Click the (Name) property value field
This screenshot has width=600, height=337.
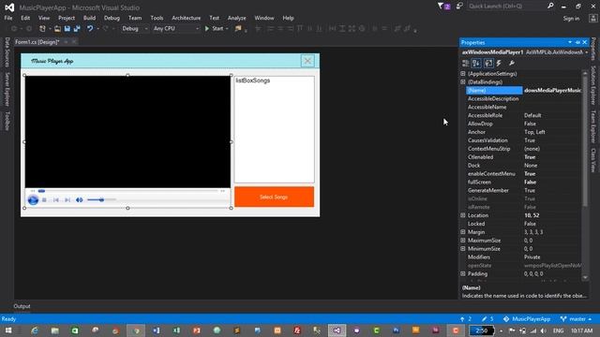coord(552,91)
